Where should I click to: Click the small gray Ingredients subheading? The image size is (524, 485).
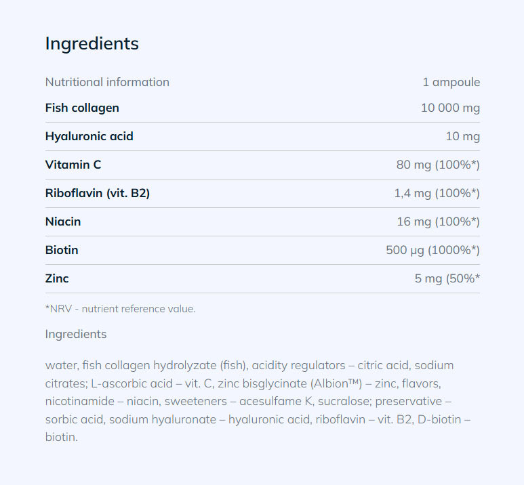[76, 334]
